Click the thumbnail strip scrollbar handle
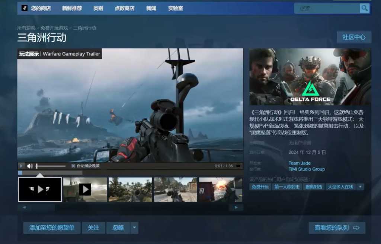This screenshot has width=381, height=244. (x=43, y=207)
